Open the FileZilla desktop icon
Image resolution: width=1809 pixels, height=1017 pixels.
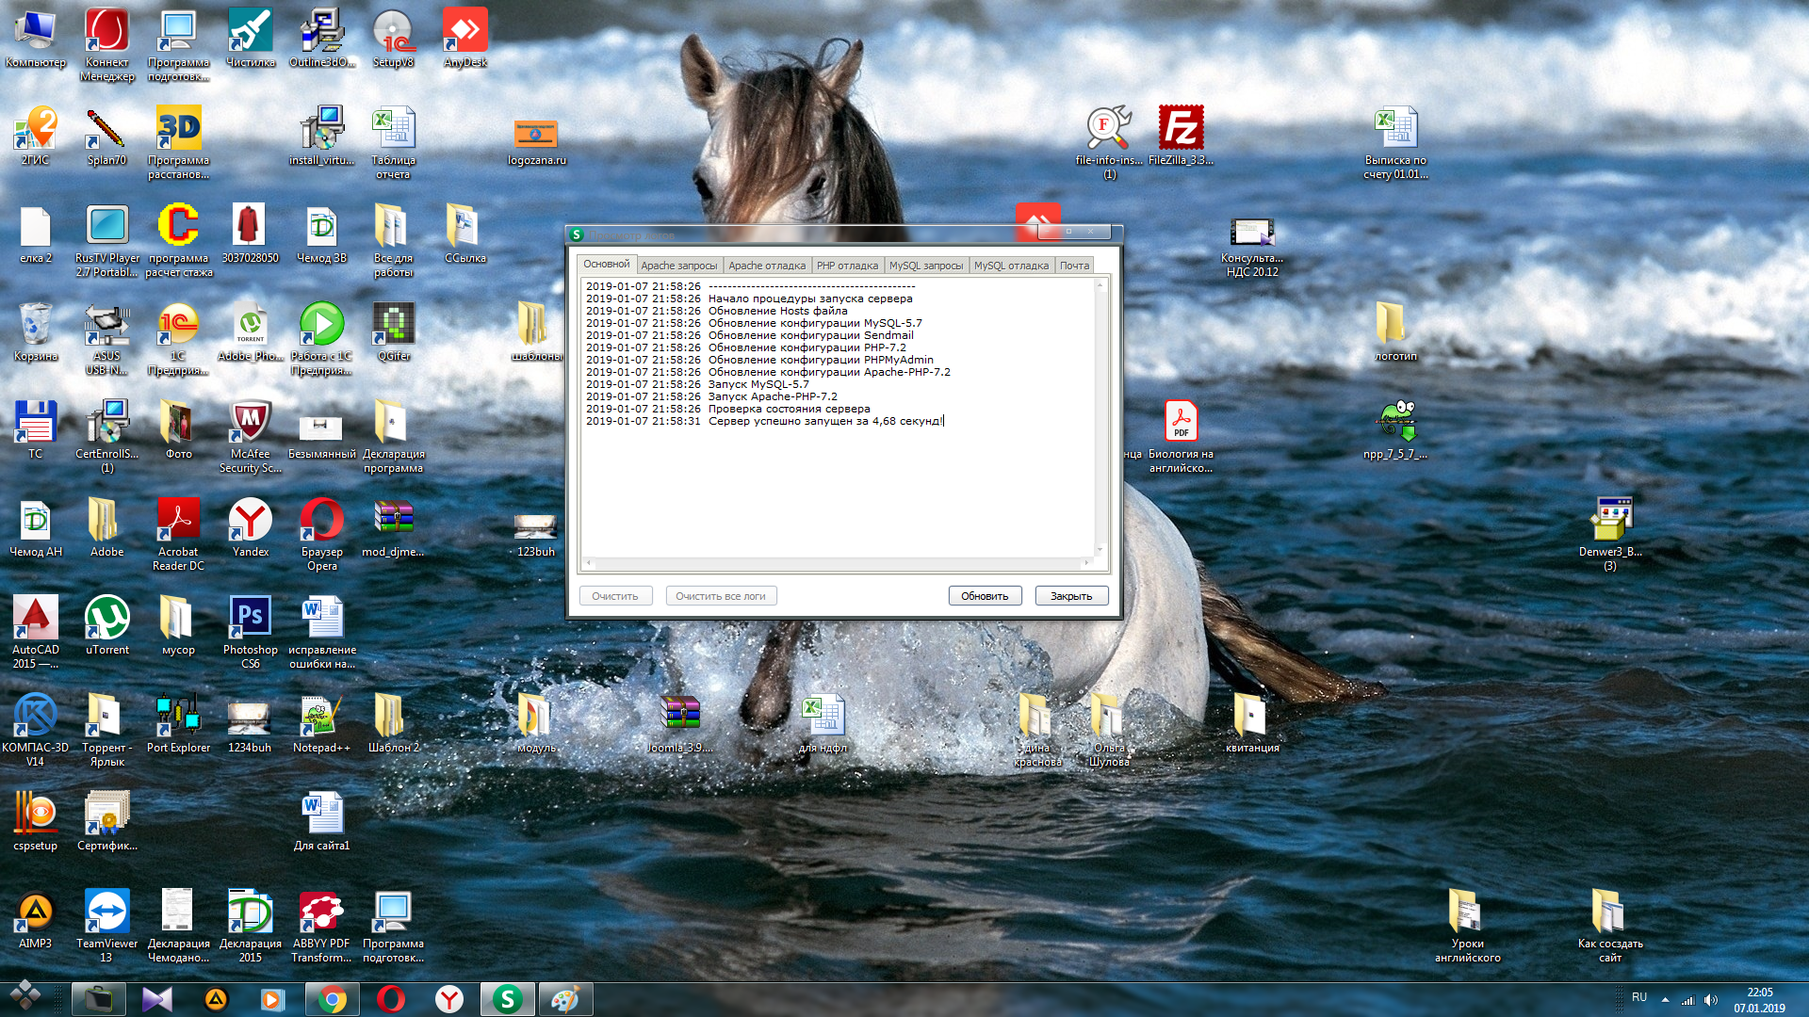[x=1181, y=129]
